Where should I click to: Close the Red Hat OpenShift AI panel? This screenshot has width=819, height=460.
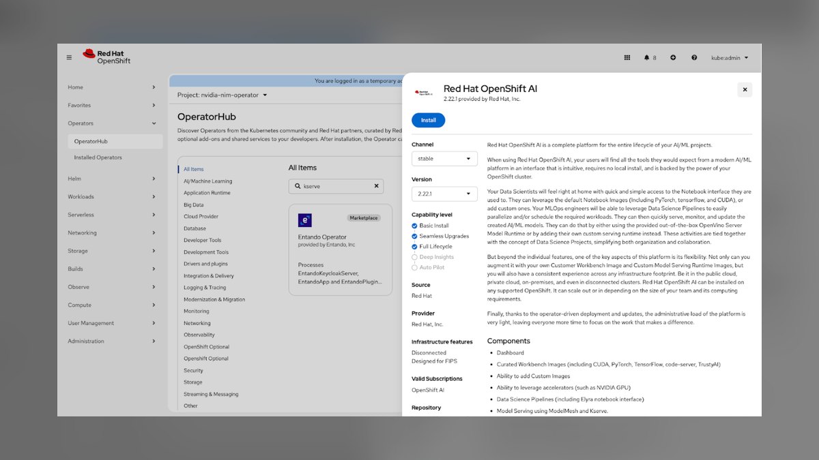745,89
